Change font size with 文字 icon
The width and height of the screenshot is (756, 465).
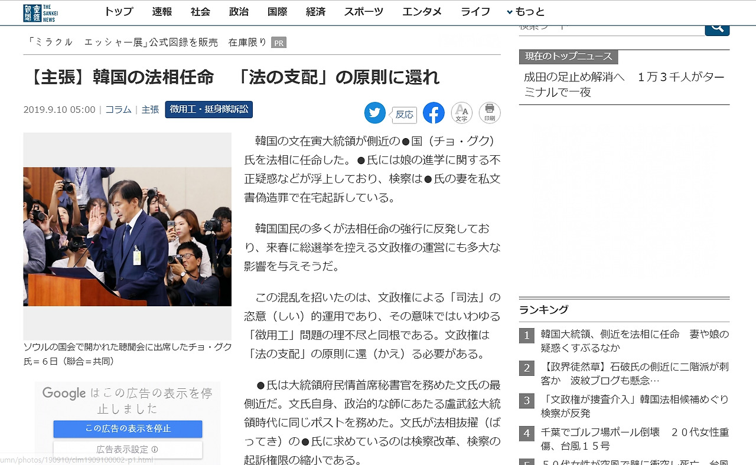(x=462, y=113)
